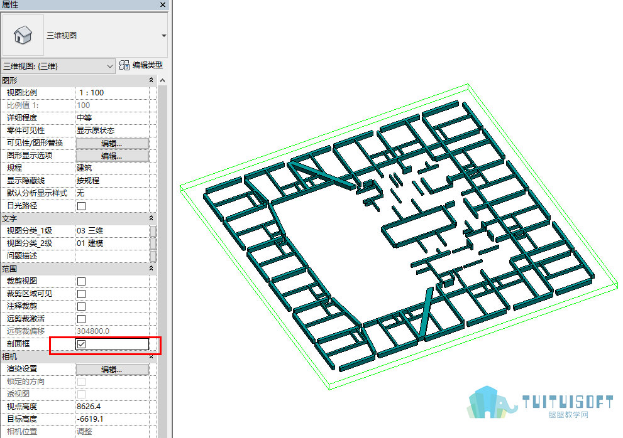623x438 pixels.
Task: Click 编辑 button for 图形显示选项
Action: [x=113, y=156]
